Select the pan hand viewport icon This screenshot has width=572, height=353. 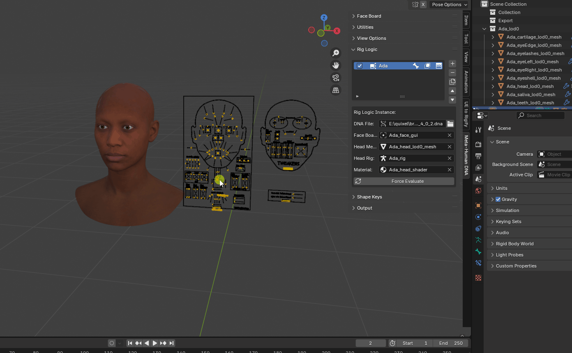point(336,65)
